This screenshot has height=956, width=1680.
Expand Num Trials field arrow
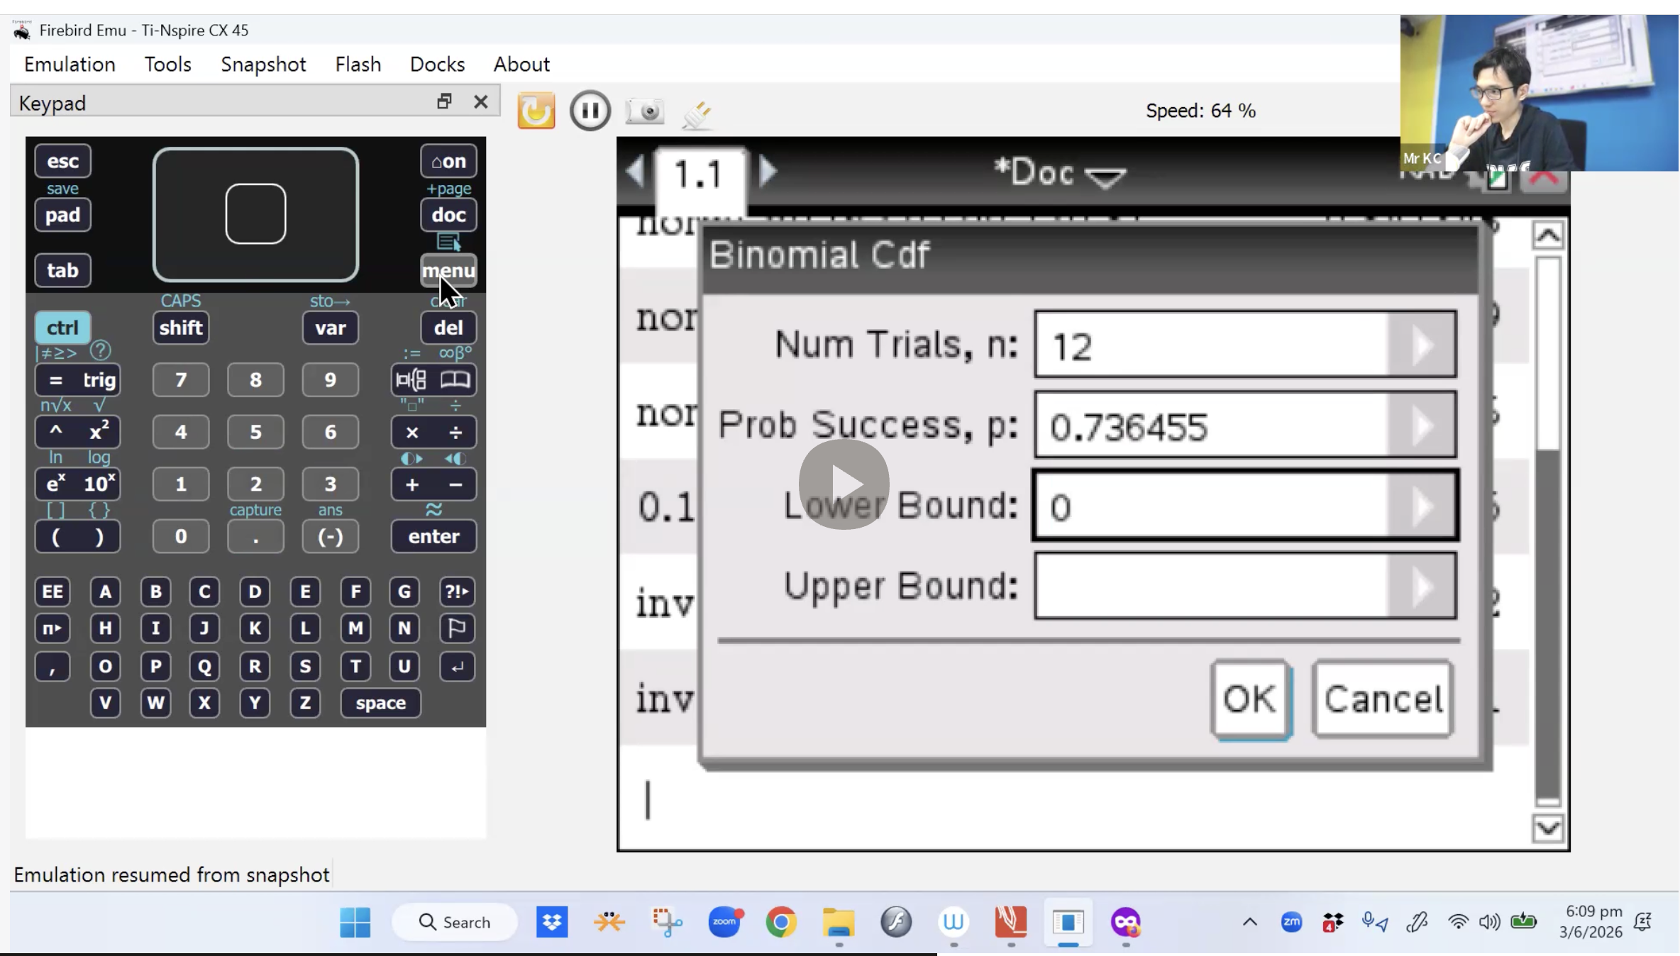click(1422, 345)
